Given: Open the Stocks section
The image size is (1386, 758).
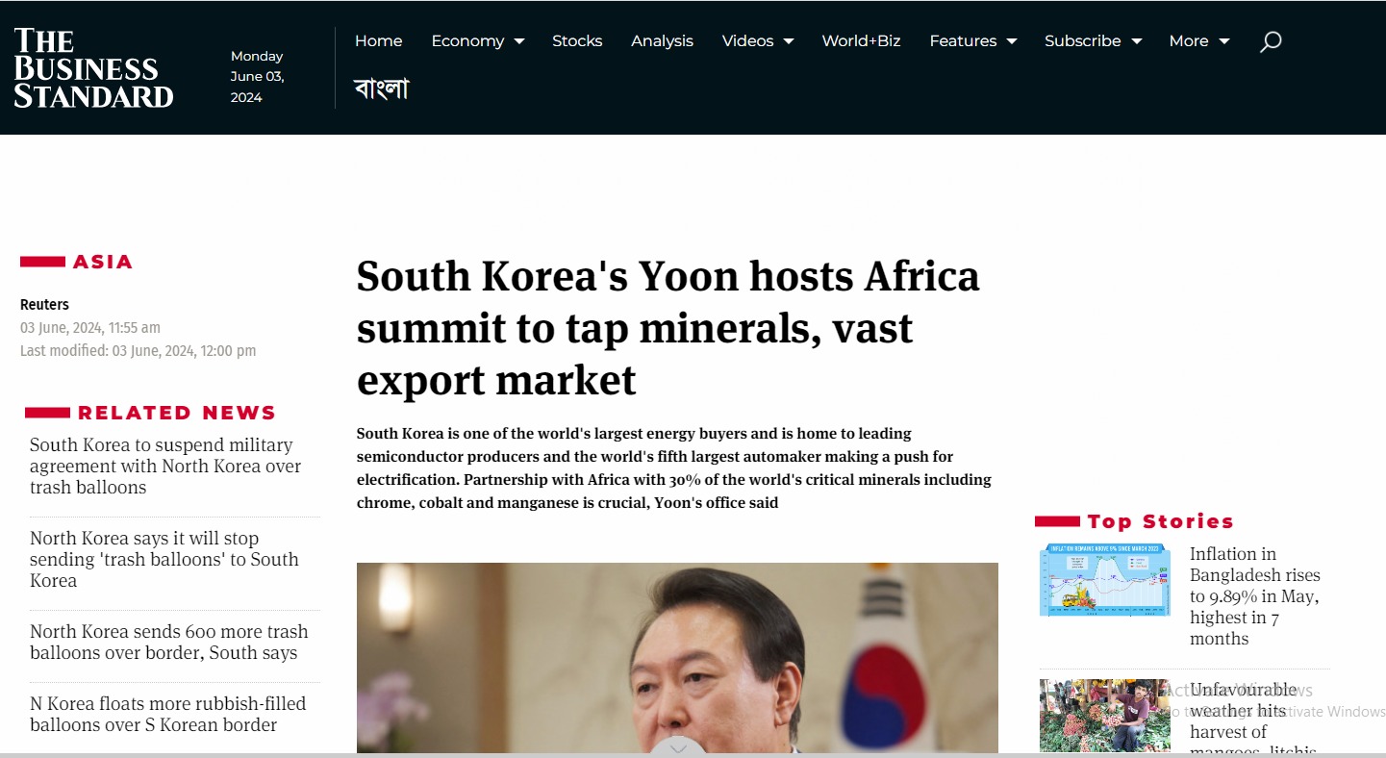Looking at the screenshot, I should point(577,40).
